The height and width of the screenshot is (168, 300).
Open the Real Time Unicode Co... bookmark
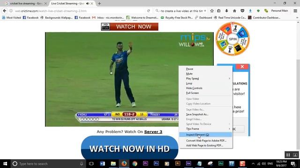[x=230, y=18]
